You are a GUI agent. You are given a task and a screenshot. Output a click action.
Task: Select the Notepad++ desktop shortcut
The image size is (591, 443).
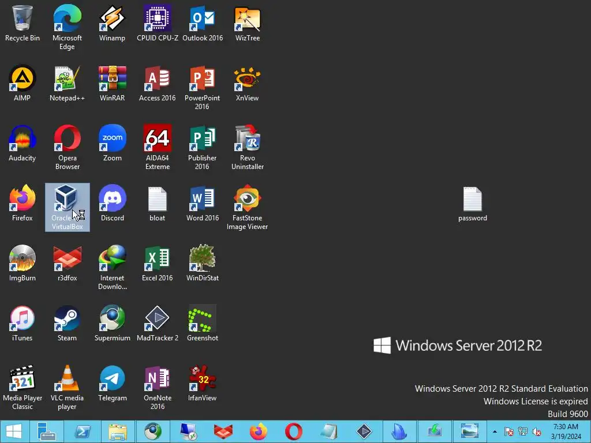point(67,83)
